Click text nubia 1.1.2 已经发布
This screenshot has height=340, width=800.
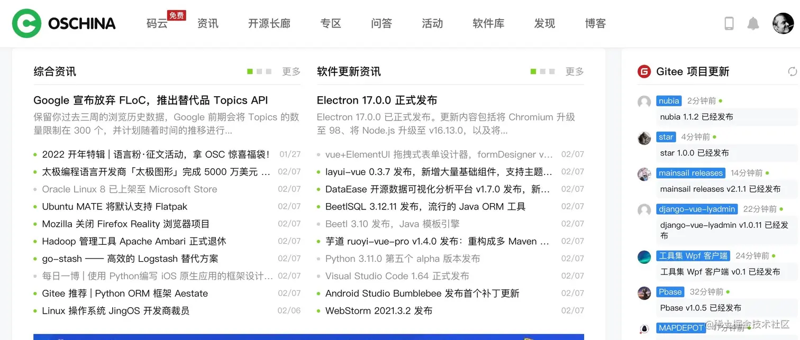(x=697, y=117)
